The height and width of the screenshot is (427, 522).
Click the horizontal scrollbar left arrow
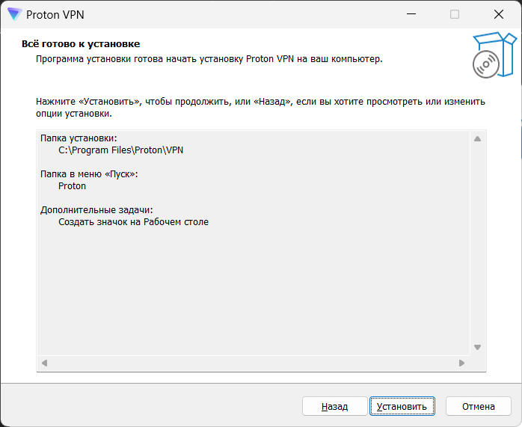click(44, 363)
